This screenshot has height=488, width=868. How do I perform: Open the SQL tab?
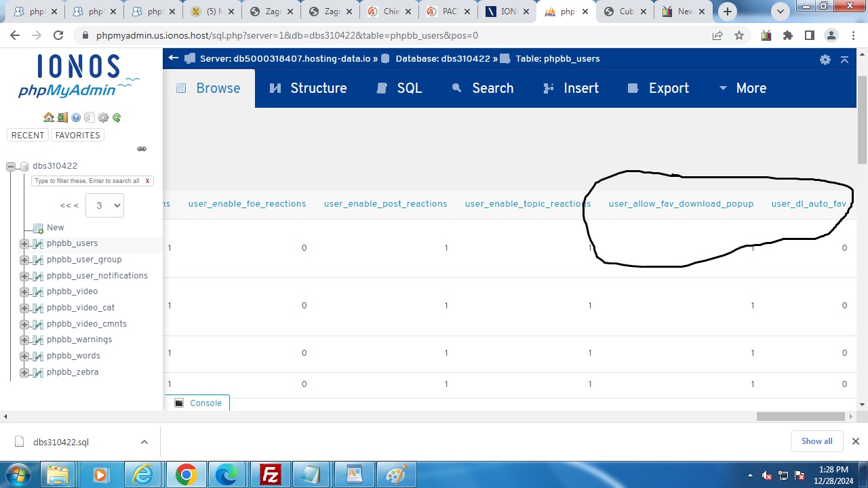click(399, 88)
